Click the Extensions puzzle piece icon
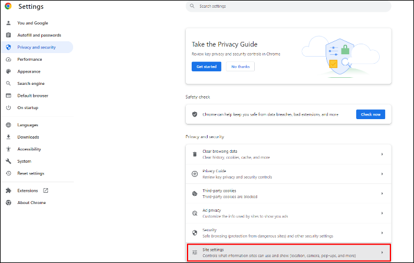 (8, 191)
